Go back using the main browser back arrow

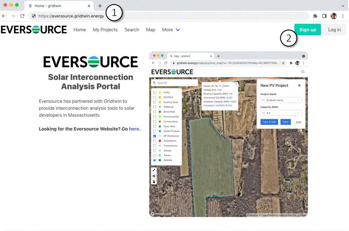tap(4, 16)
